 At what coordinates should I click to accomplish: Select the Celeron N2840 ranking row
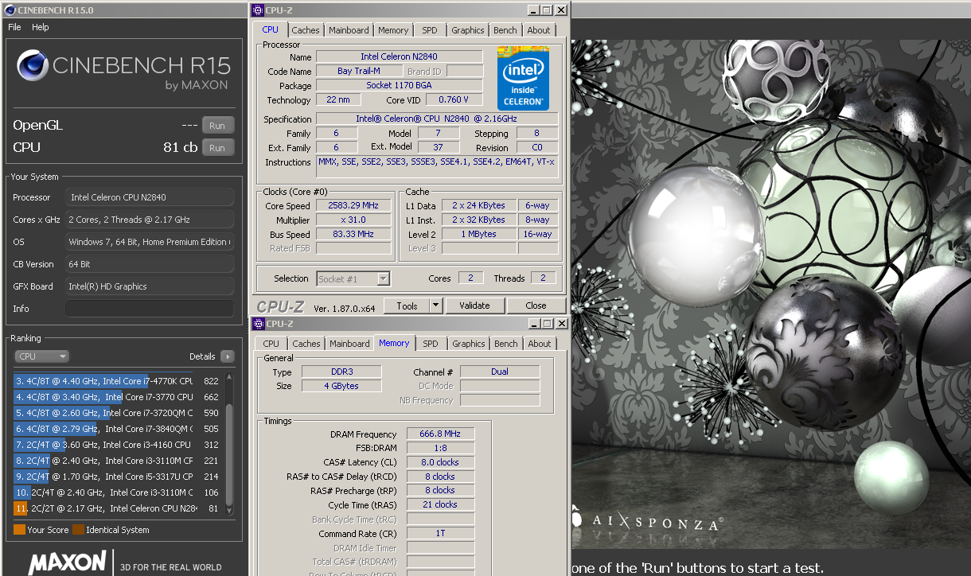(x=117, y=508)
